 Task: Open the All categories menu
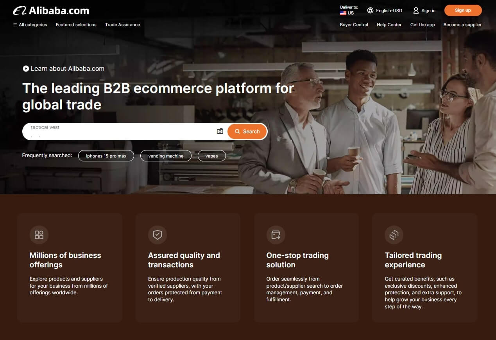[x=32, y=25]
